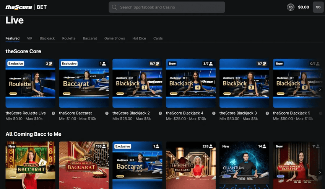Image resolution: width=325 pixels, height=189 pixels.
Task: Select the Featured tab
Action: tap(13, 38)
